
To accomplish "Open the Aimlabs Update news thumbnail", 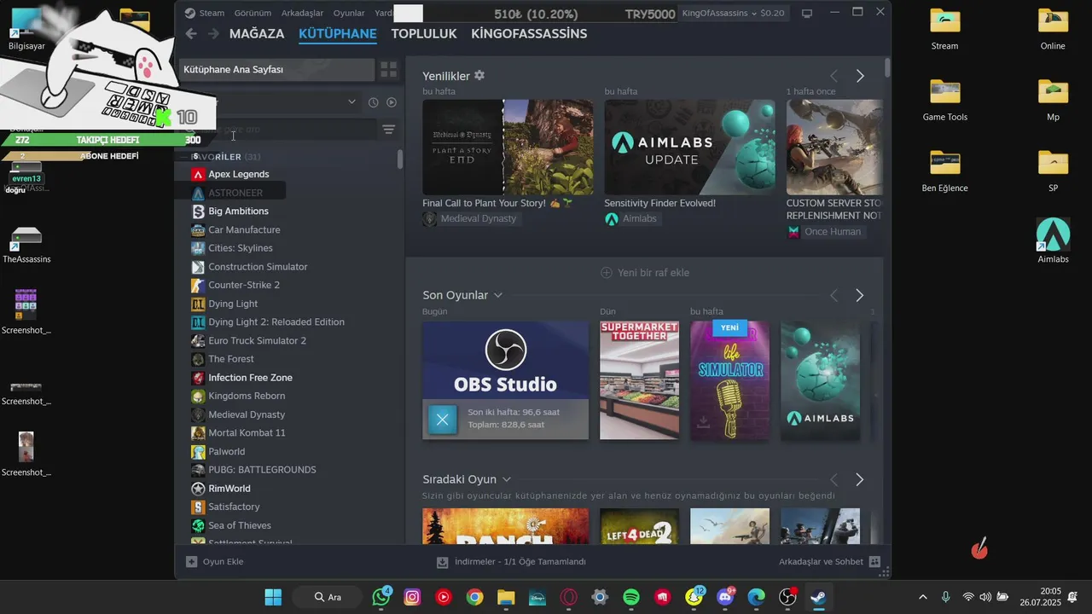I will click(689, 147).
